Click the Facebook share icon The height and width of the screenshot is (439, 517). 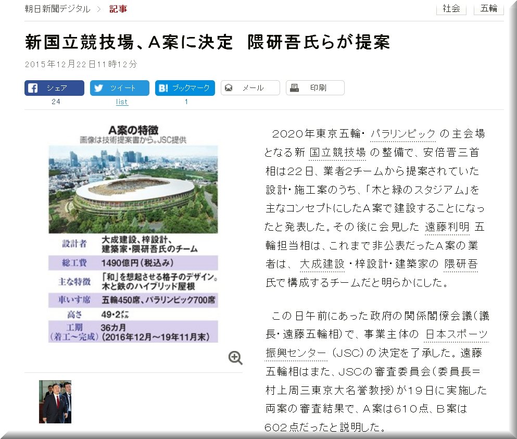tap(33, 88)
